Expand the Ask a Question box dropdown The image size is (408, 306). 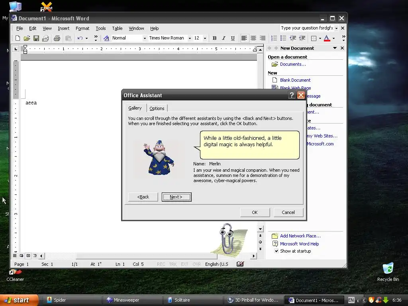tap(336, 28)
